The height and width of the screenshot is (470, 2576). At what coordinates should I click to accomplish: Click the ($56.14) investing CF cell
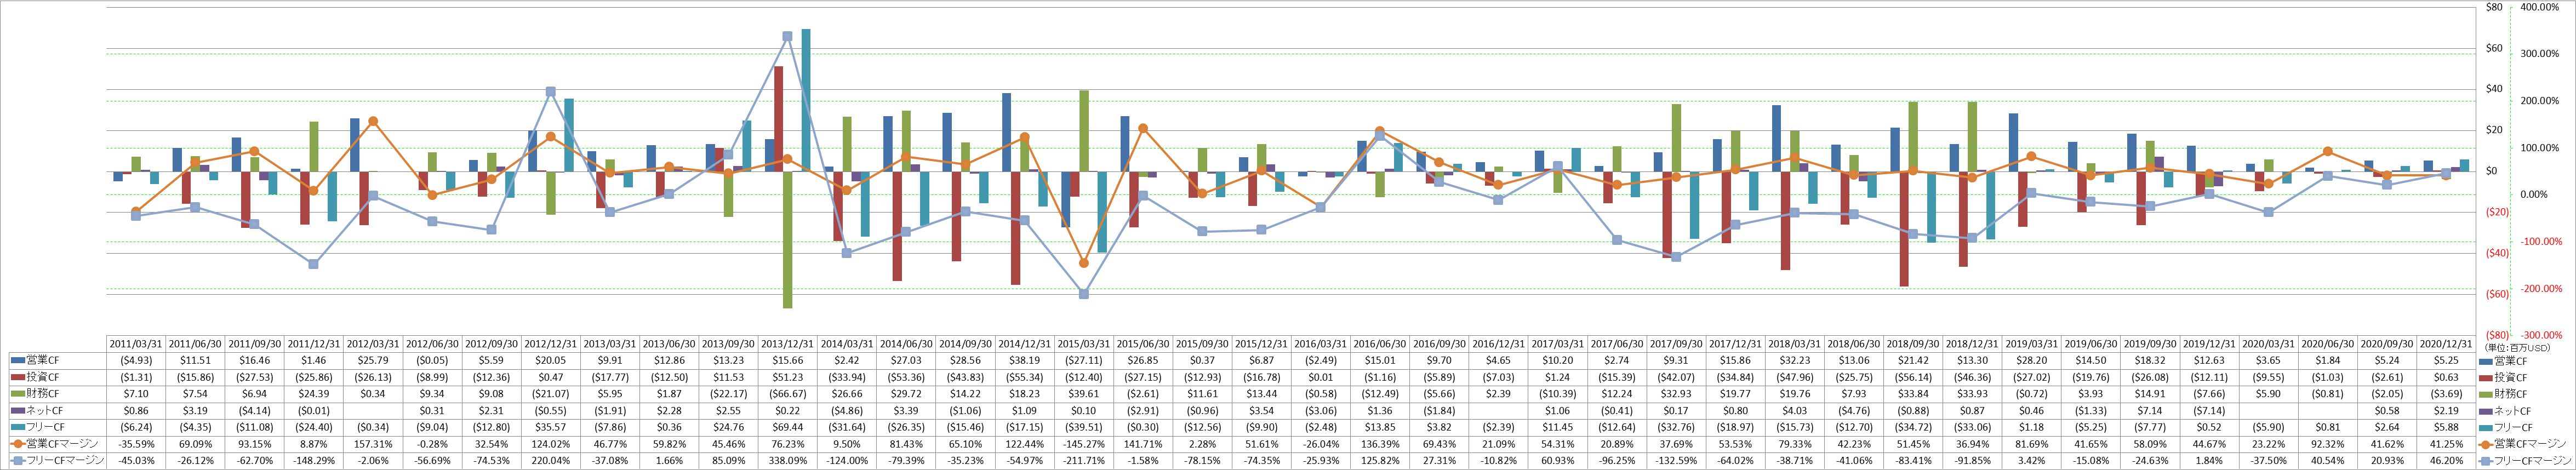[x=1913, y=377]
